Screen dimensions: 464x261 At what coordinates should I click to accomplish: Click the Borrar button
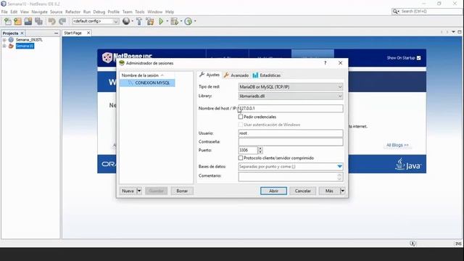(x=182, y=191)
